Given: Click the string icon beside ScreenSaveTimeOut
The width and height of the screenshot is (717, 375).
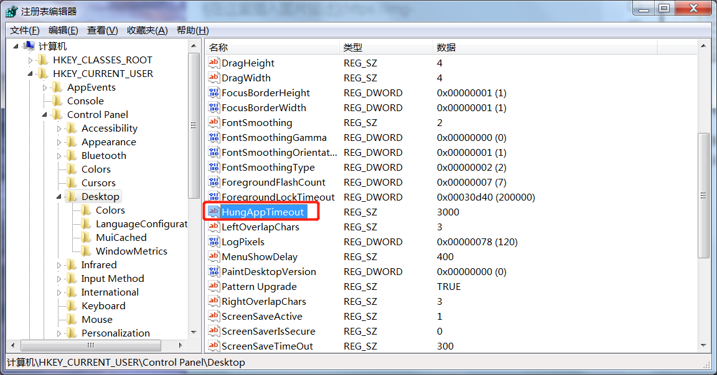Looking at the screenshot, I should click(x=213, y=346).
